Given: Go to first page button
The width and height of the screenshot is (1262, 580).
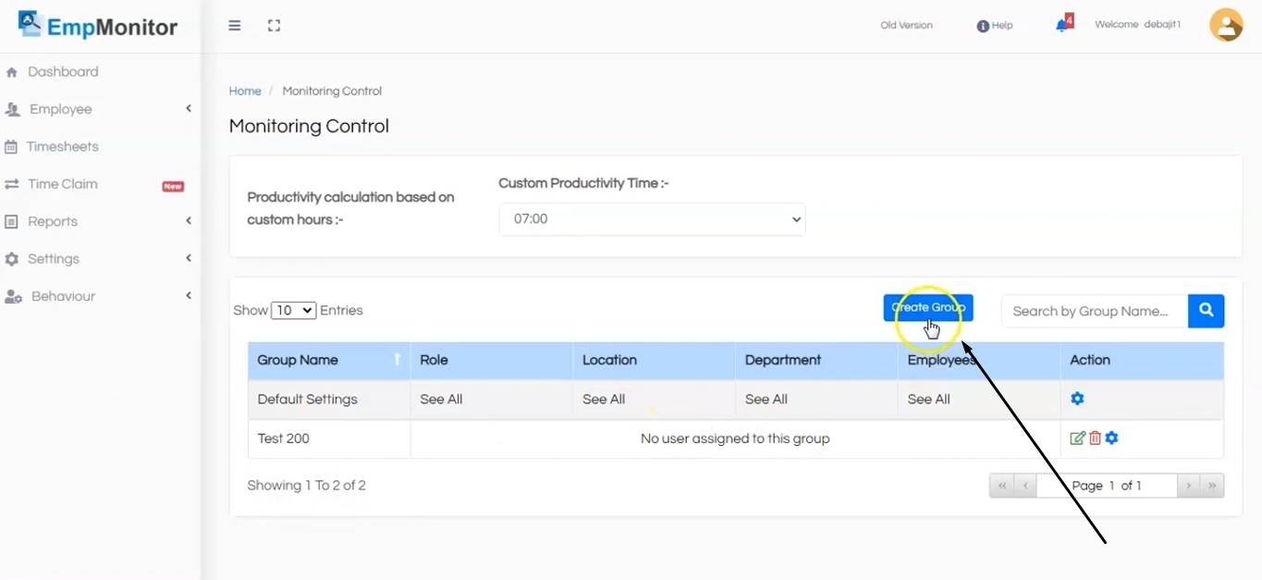Looking at the screenshot, I should pos(1001,486).
